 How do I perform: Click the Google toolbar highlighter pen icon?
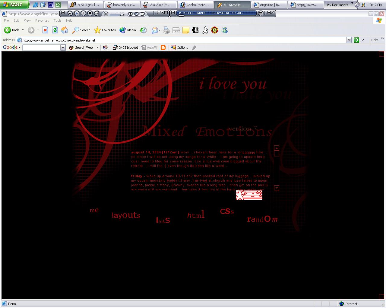coord(194,48)
